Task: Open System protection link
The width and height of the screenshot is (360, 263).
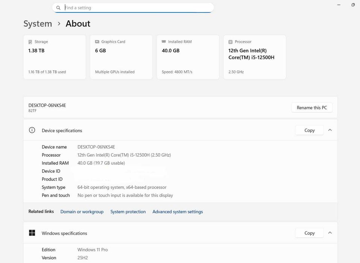Action: (x=128, y=212)
